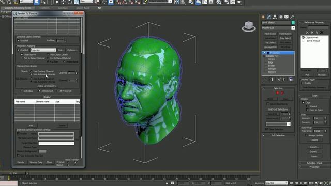Click the Options... button in Projection Mapping
This screenshot has height=186, width=331.
coord(72,50)
